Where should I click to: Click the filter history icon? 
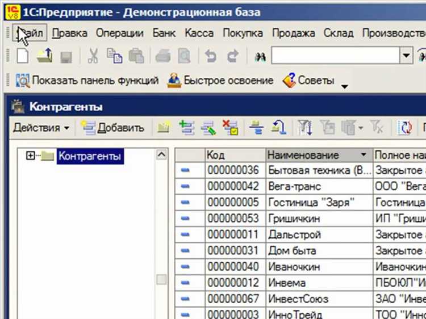click(349, 128)
